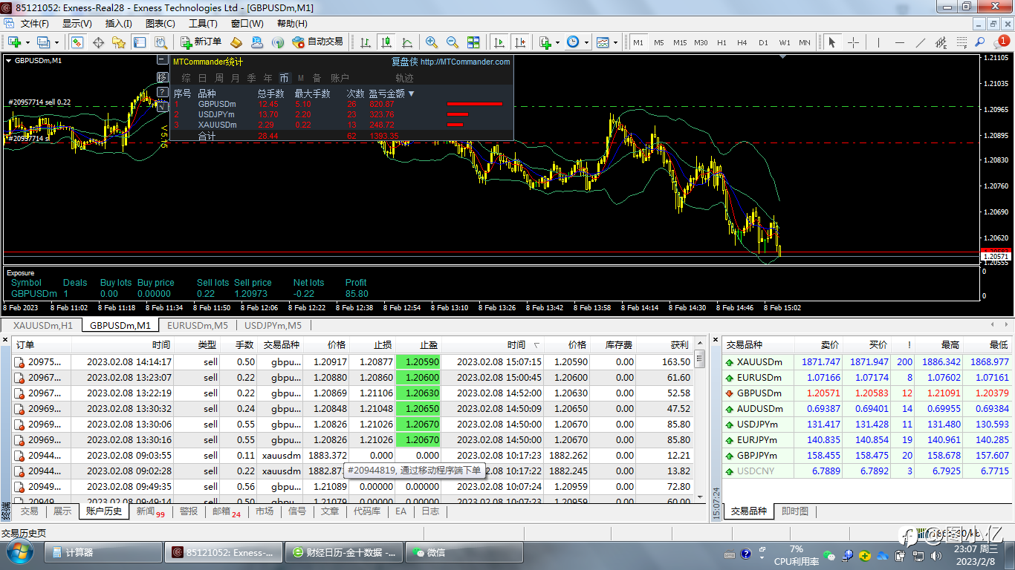The height and width of the screenshot is (570, 1015).
Task: Click the draw horizontal line tool
Action: tap(899, 42)
